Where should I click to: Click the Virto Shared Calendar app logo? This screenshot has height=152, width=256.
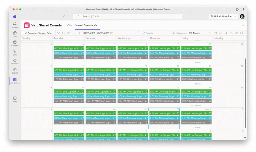pos(26,25)
